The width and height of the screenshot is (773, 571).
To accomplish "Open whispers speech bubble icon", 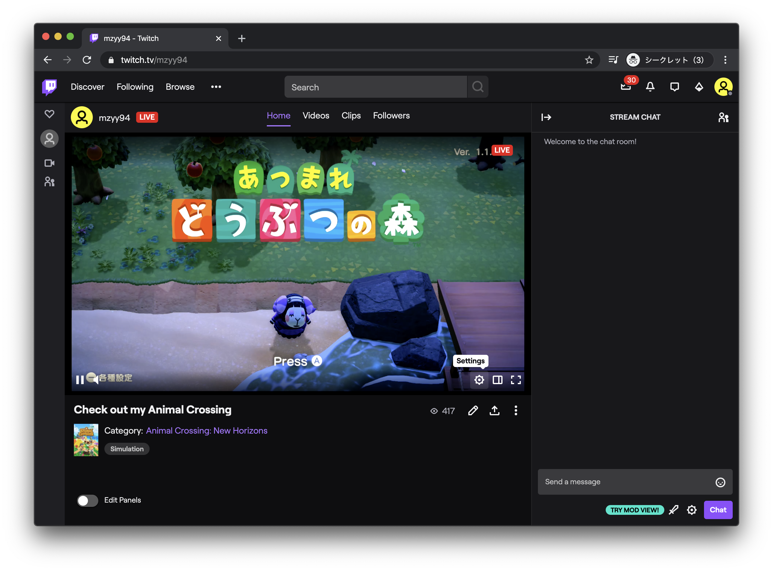I will (674, 87).
